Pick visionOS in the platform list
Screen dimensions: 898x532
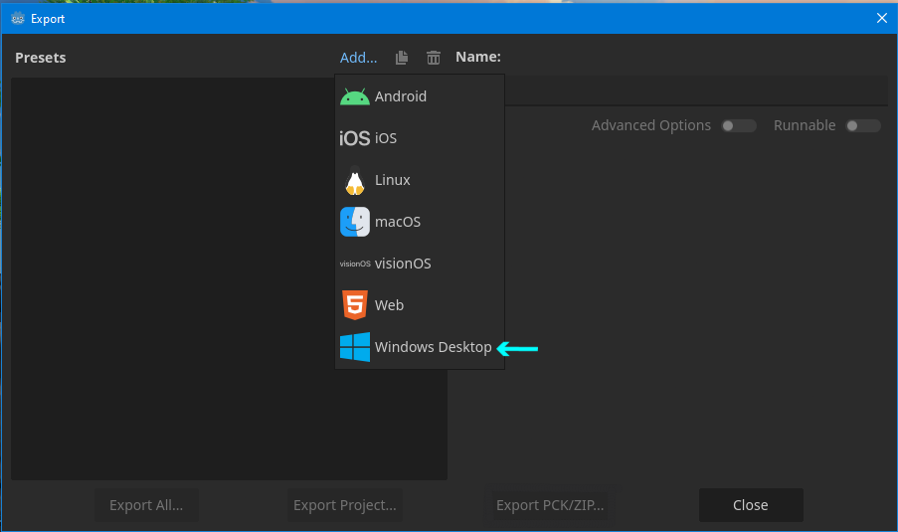coord(420,264)
